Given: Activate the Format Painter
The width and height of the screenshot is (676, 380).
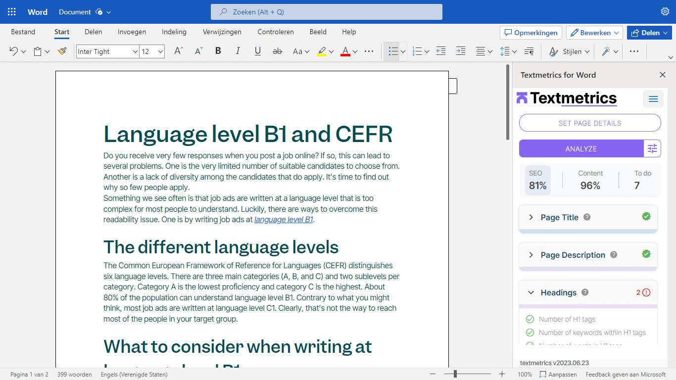Looking at the screenshot, I should [62, 51].
